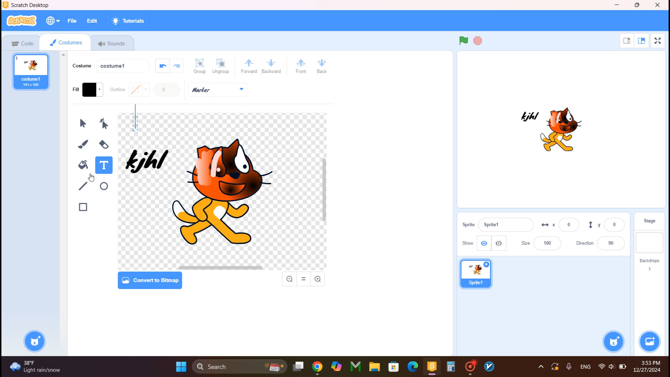Open the language globe menu
Image resolution: width=670 pixels, height=377 pixels.
(53, 21)
